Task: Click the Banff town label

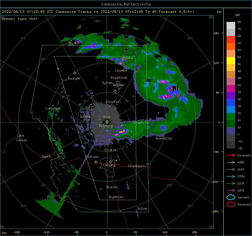Action: coord(46,157)
